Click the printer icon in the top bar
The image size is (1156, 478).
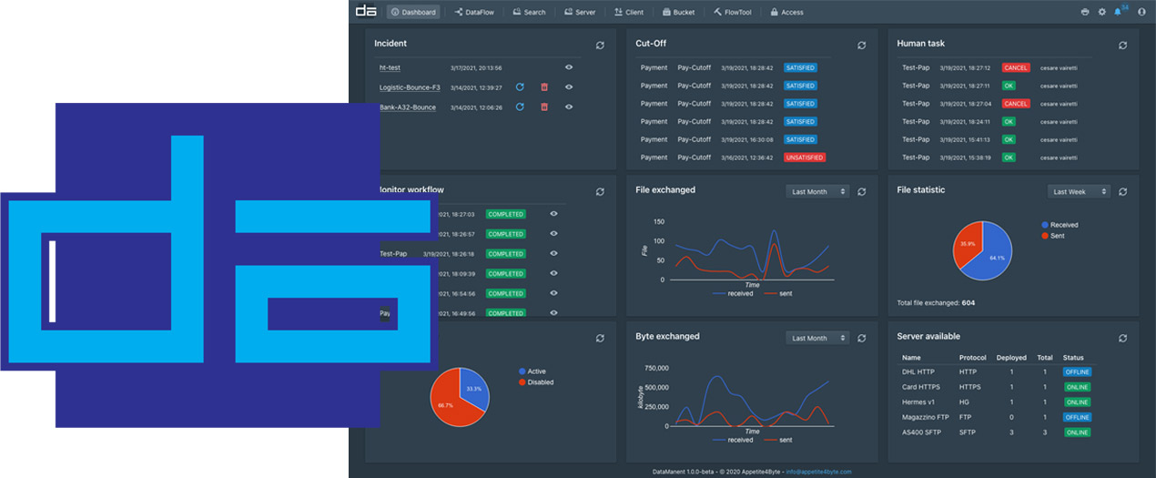point(1085,12)
